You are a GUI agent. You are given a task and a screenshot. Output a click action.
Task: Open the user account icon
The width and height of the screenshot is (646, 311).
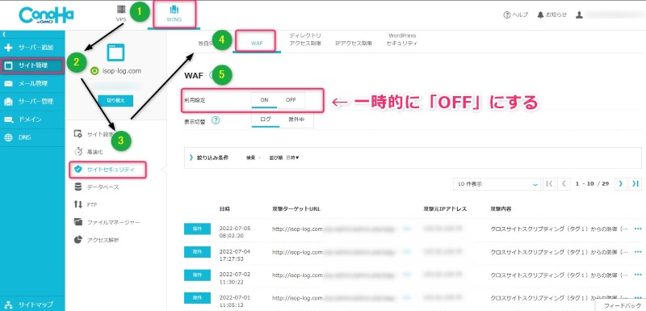click(579, 15)
